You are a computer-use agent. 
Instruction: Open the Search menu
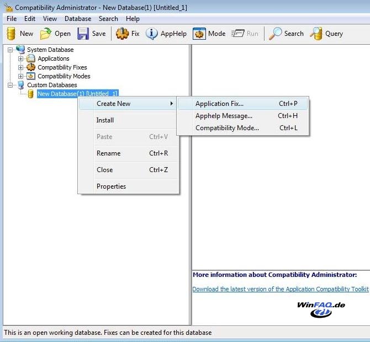[x=108, y=19]
